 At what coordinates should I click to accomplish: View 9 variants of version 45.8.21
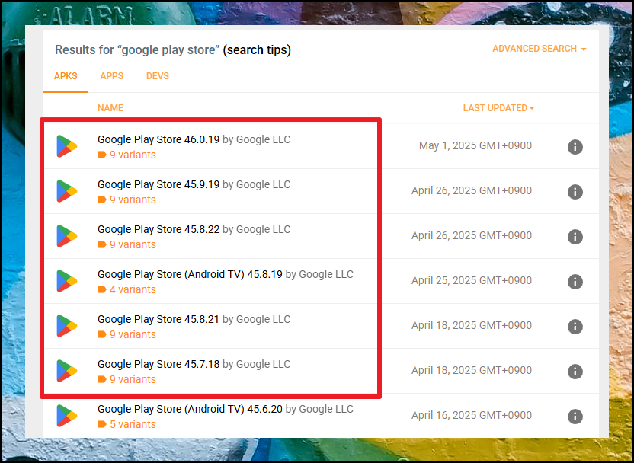[x=133, y=334]
